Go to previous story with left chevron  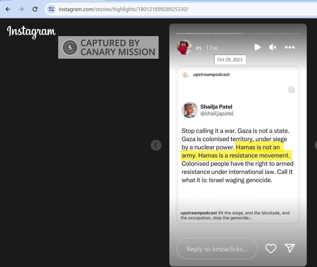[156, 145]
